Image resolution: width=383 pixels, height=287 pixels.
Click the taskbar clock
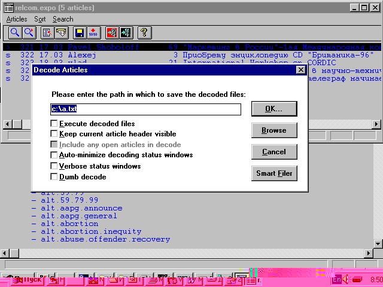[x=376, y=279]
